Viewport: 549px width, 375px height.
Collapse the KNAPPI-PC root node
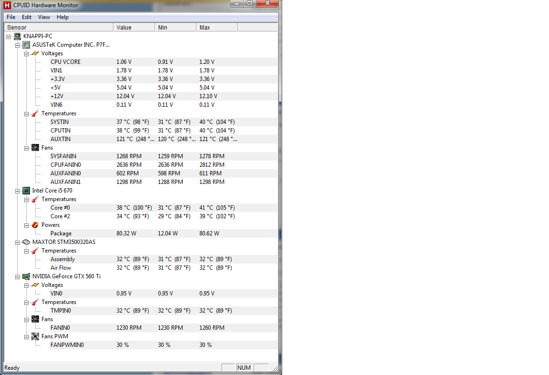pyautogui.click(x=9, y=37)
